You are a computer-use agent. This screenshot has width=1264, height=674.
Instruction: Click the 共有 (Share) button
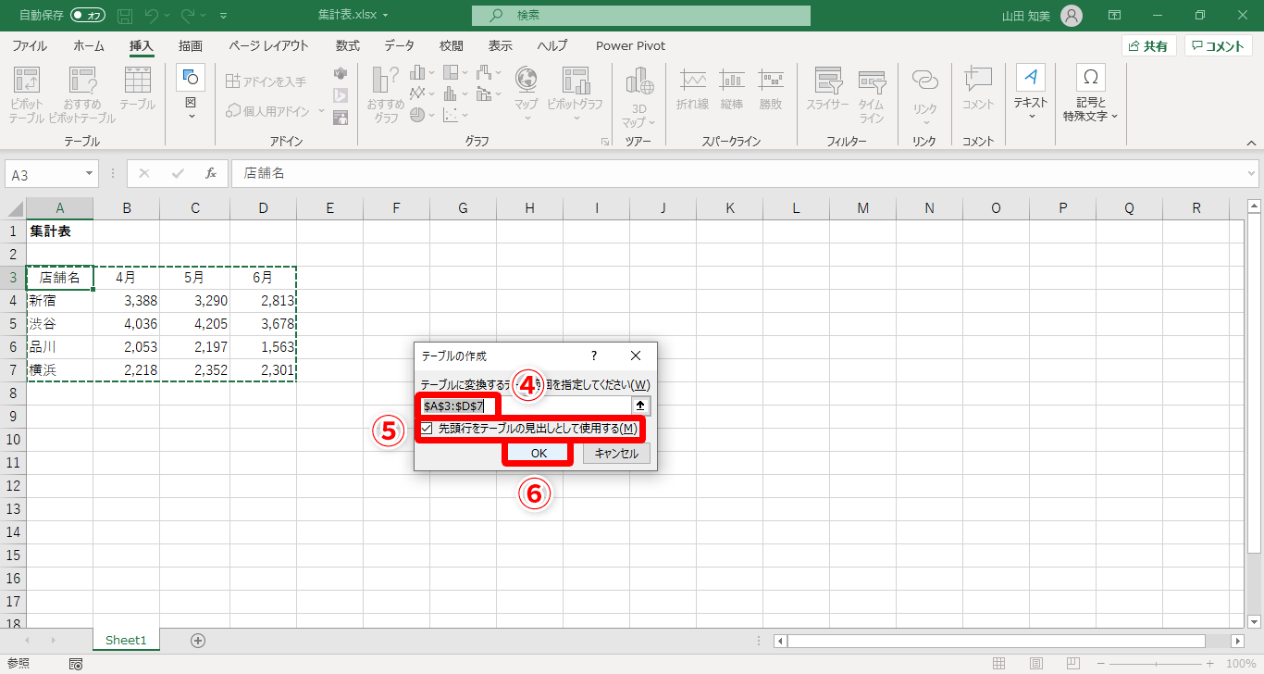click(1148, 45)
